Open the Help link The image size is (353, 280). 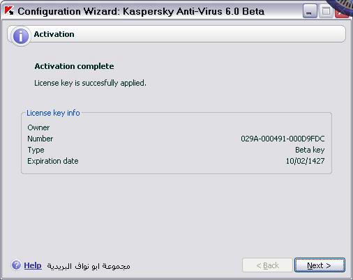click(33, 265)
